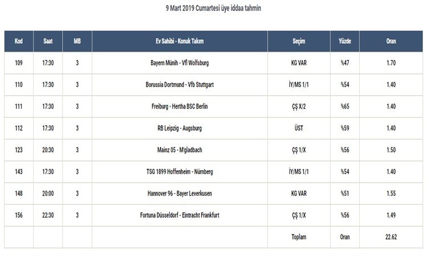This screenshot has height=256, width=427.
Task: Click the MB column header
Action: (77, 41)
